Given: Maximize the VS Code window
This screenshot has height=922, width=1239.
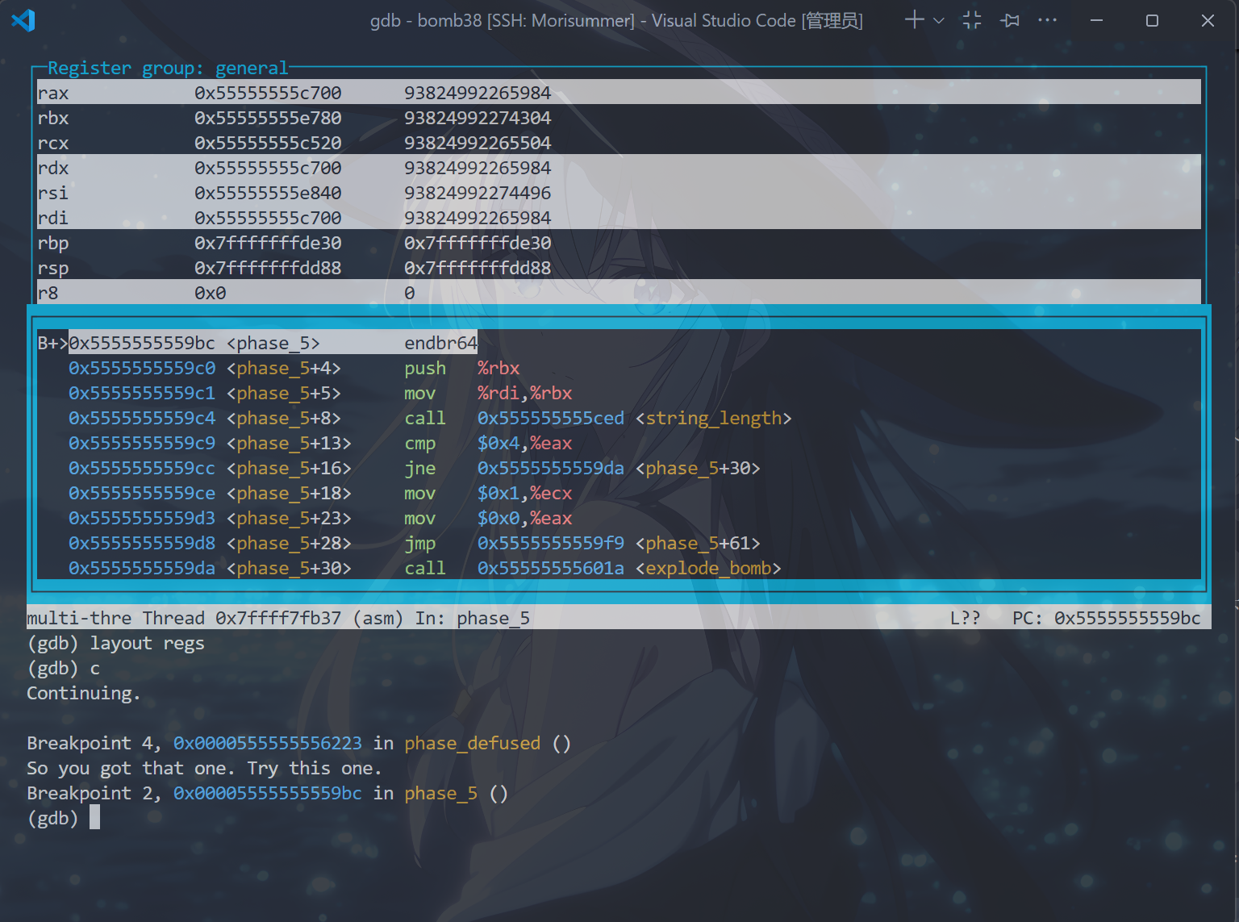Looking at the screenshot, I should [1152, 20].
